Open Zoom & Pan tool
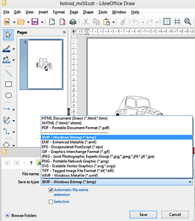This screenshot has width=195, height=221. click(188, 22)
